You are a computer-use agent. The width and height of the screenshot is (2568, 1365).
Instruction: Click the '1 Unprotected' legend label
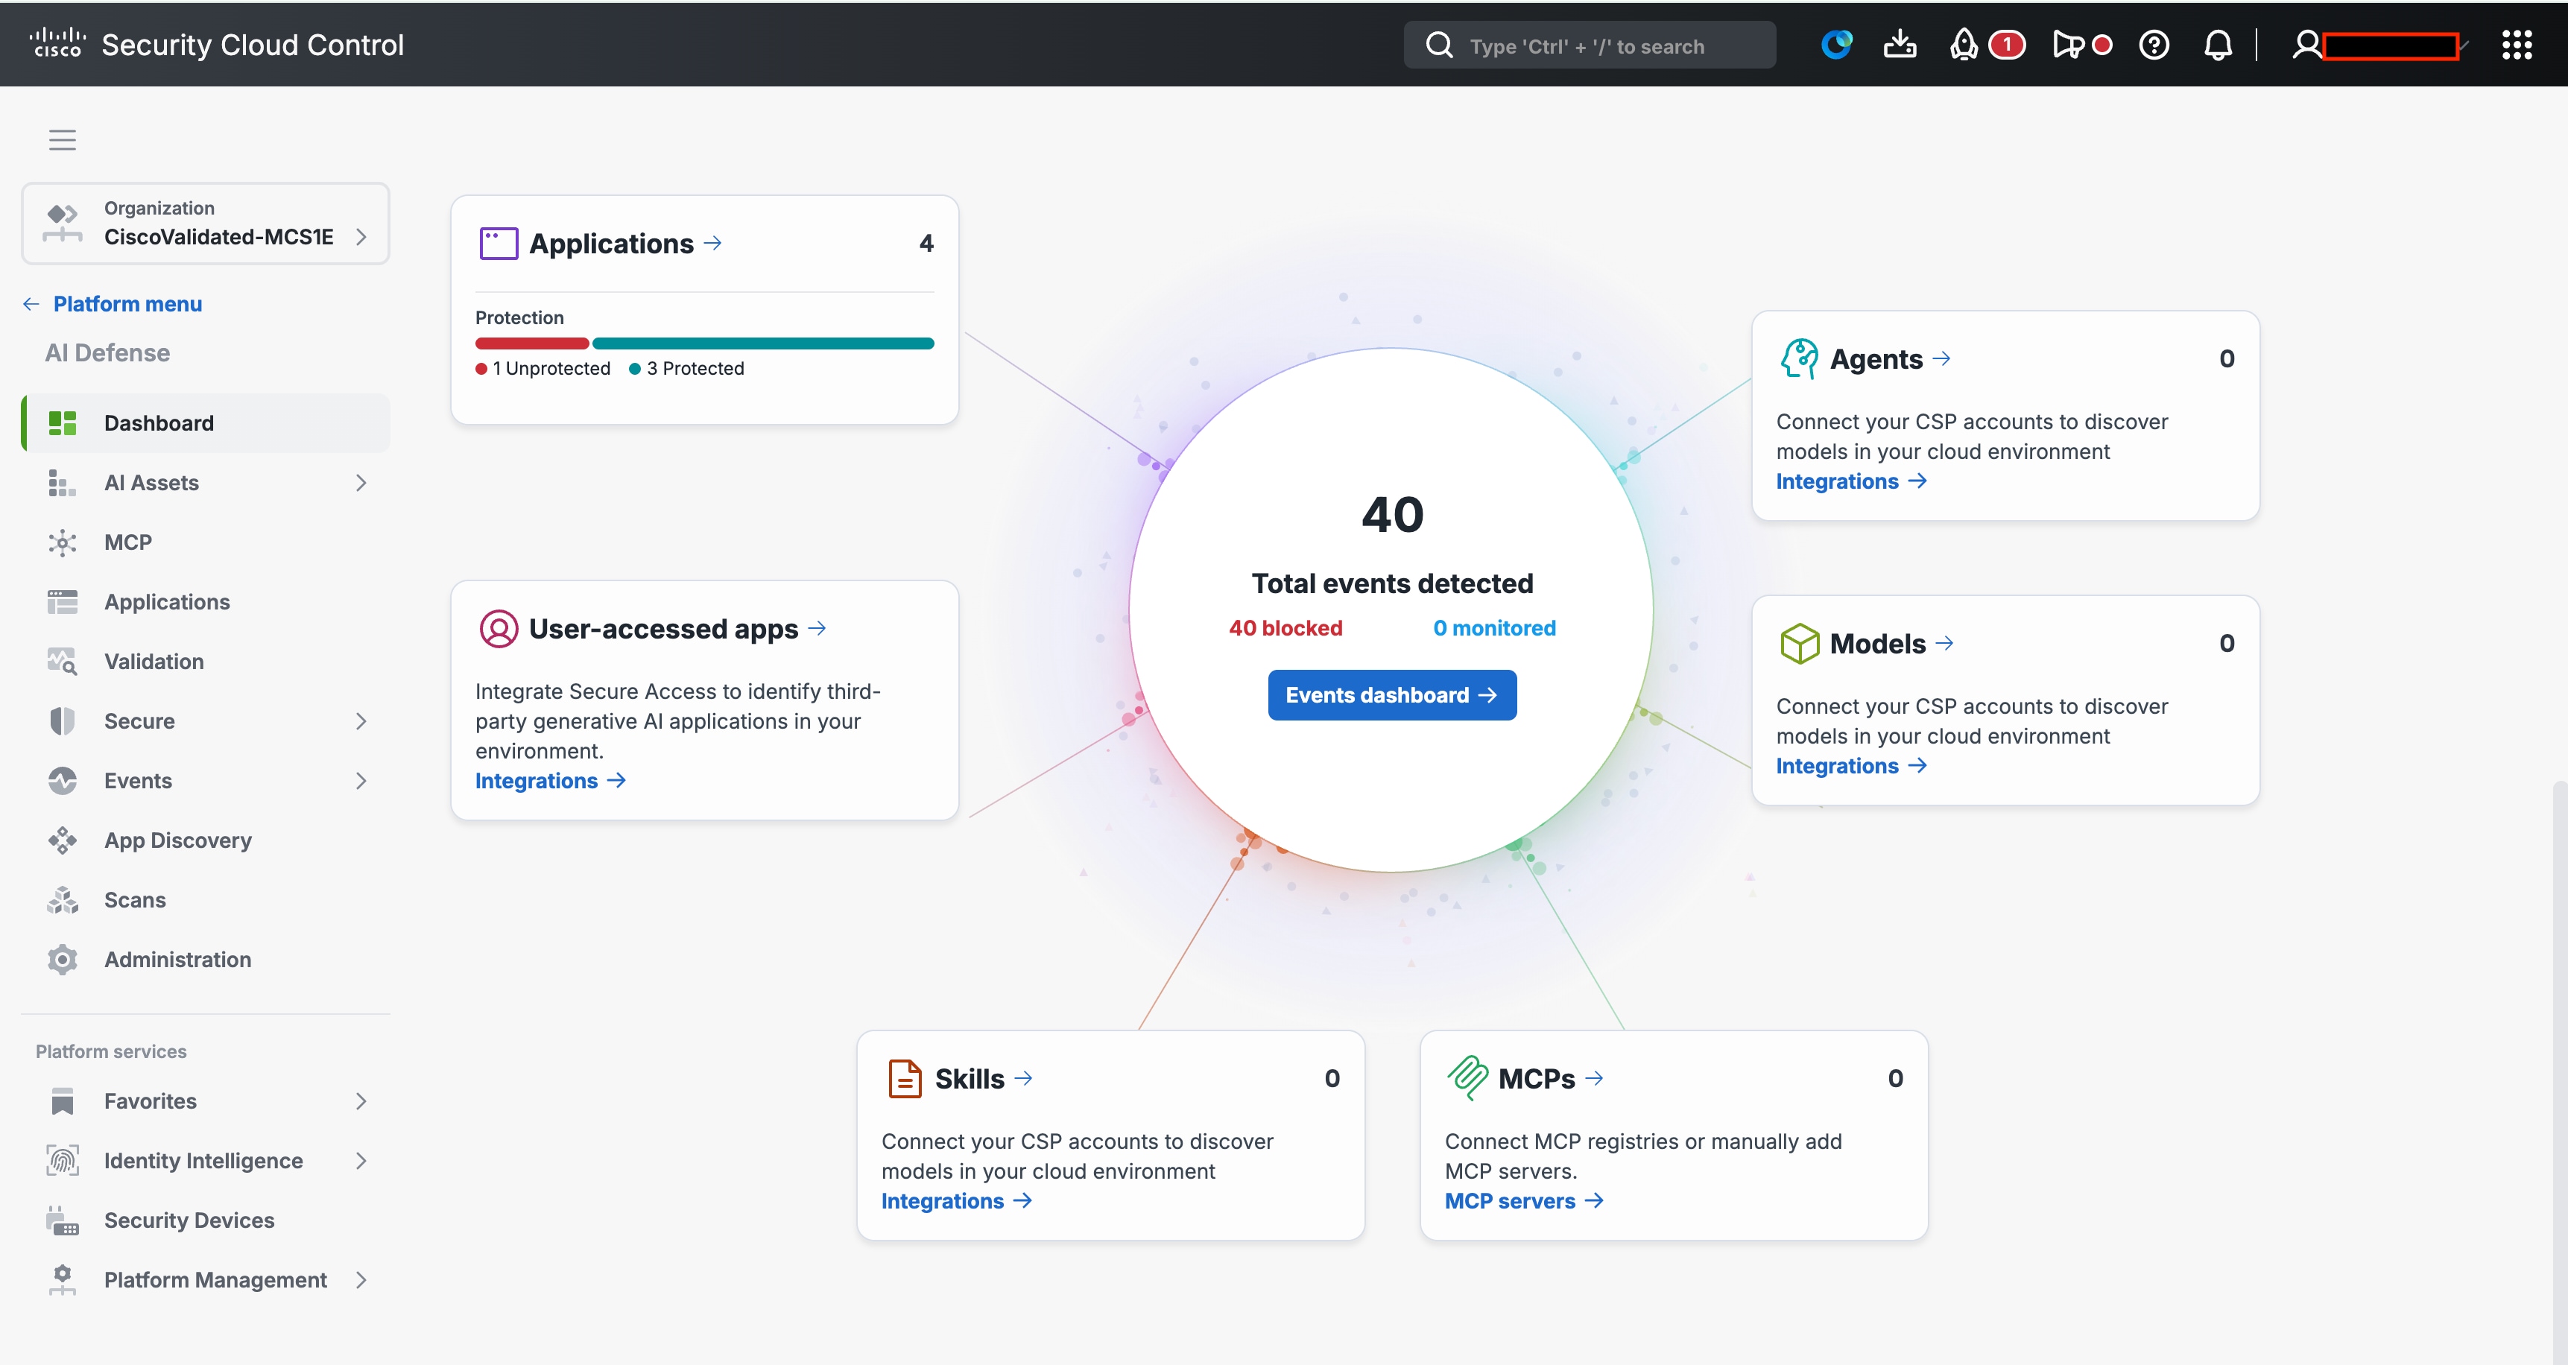(x=543, y=369)
